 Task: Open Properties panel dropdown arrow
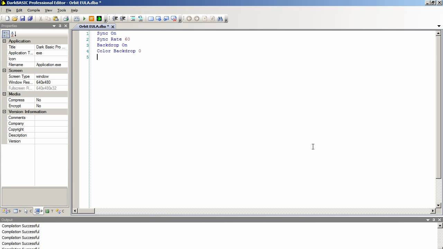click(54, 26)
